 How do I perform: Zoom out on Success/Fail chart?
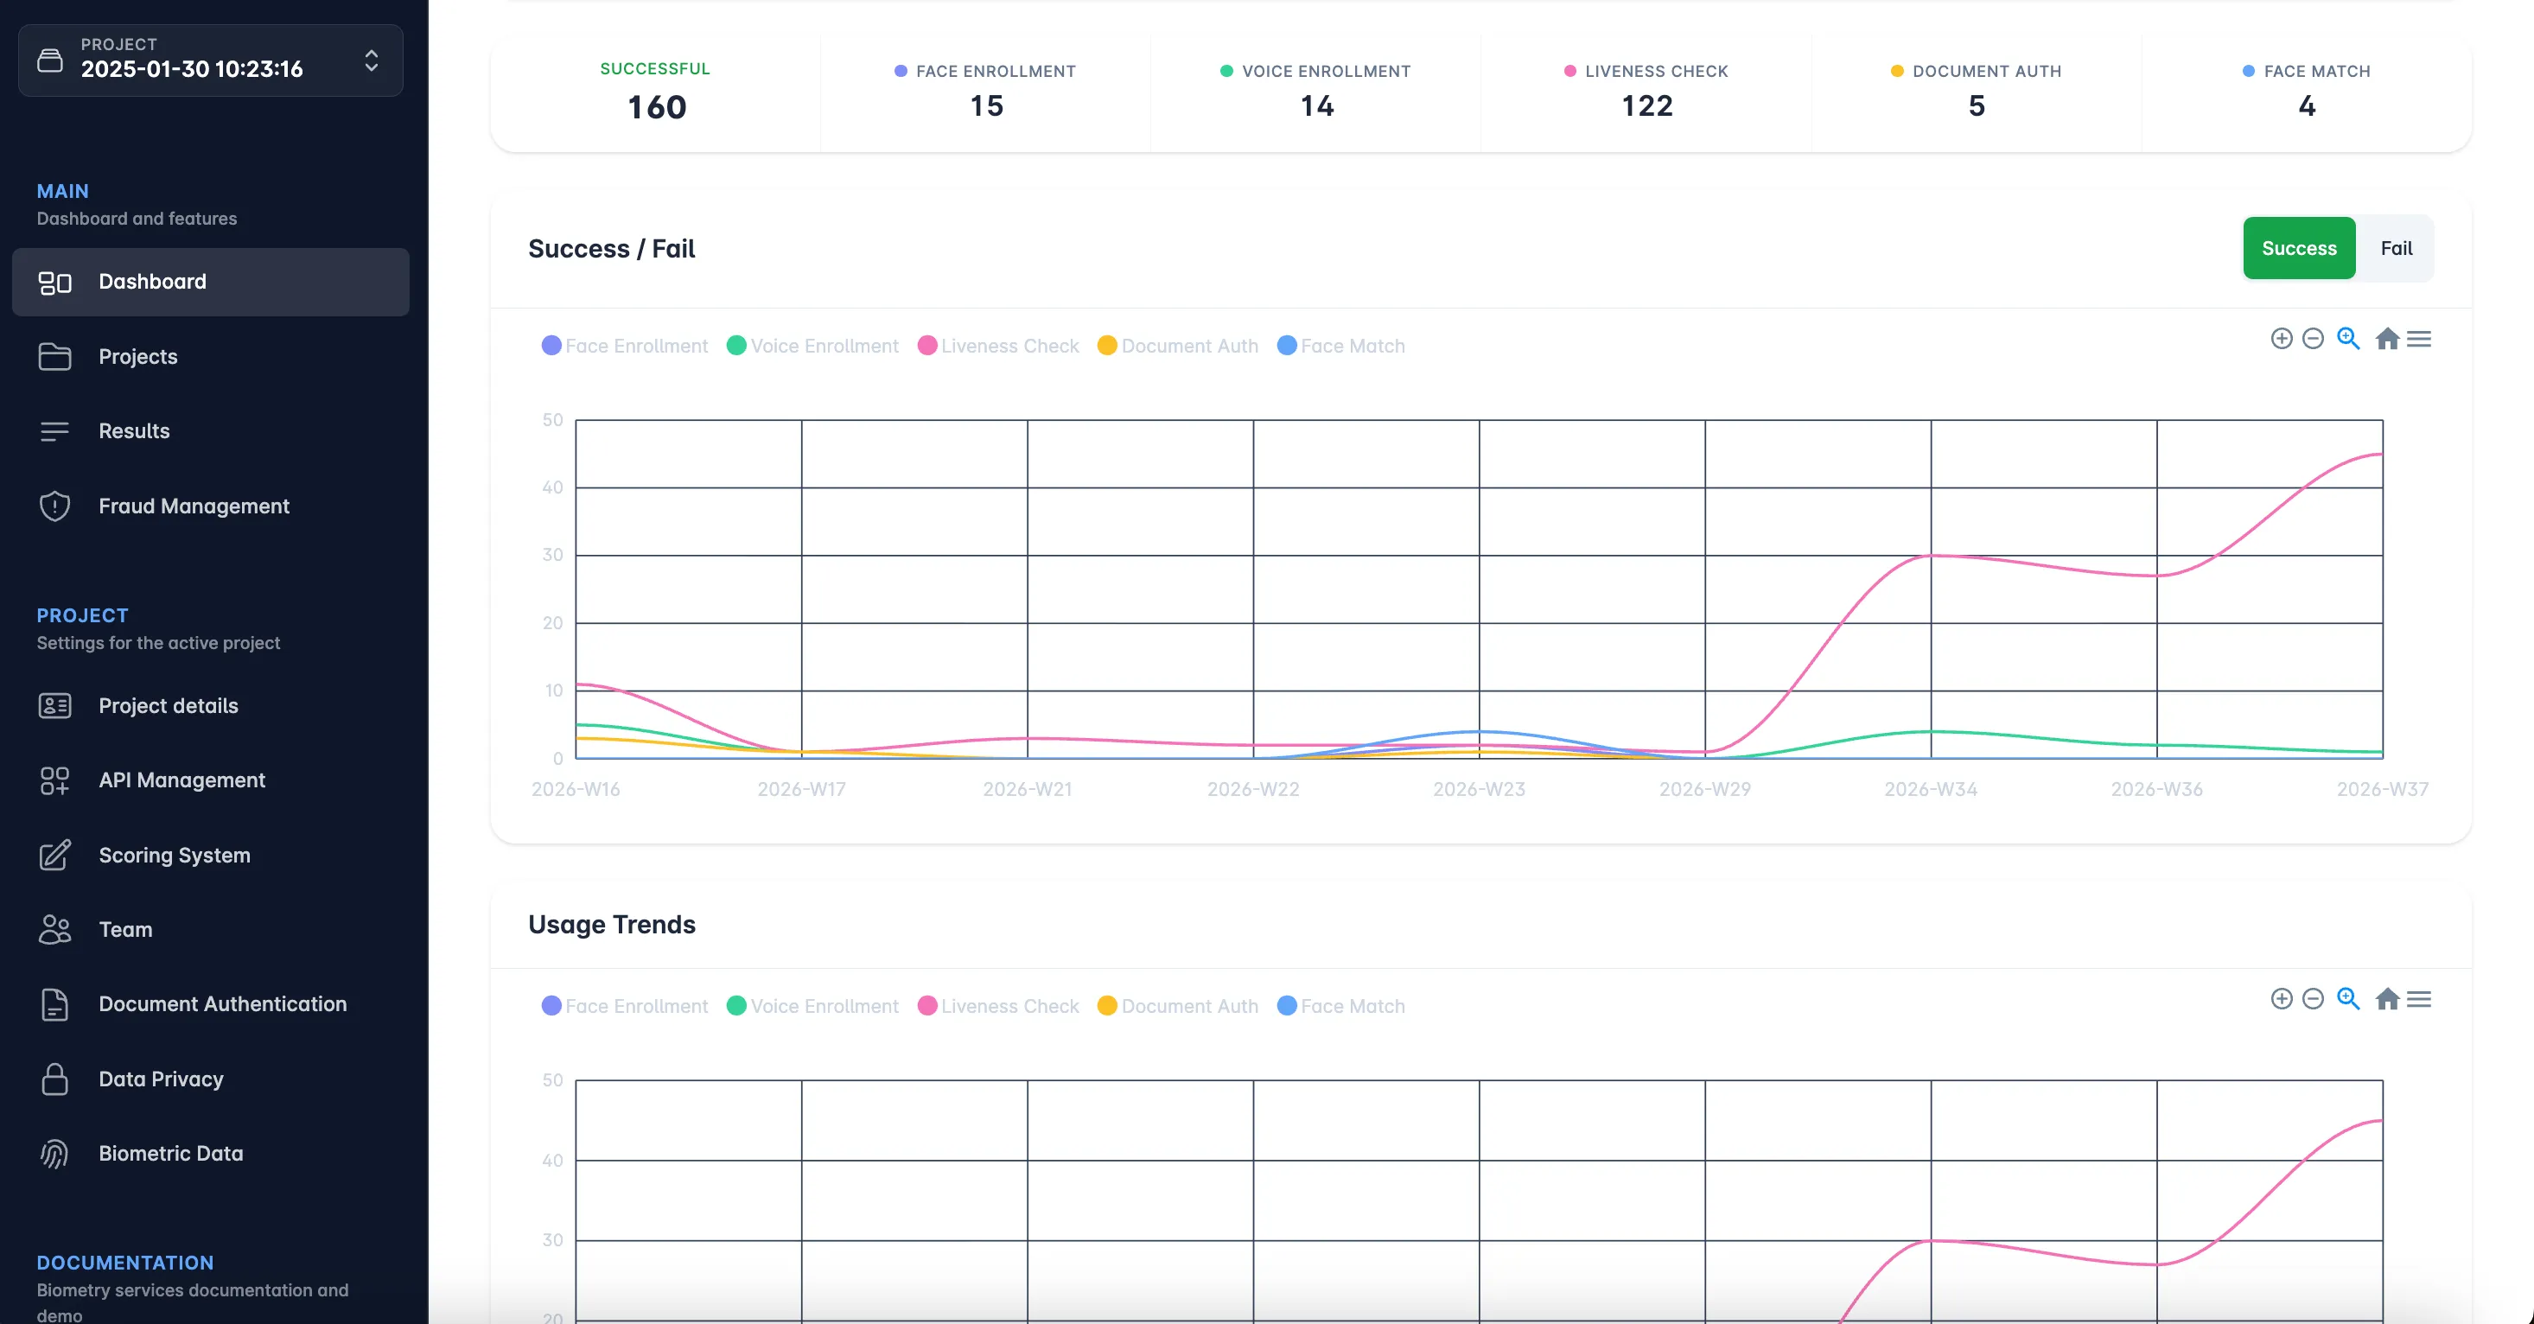click(2313, 340)
